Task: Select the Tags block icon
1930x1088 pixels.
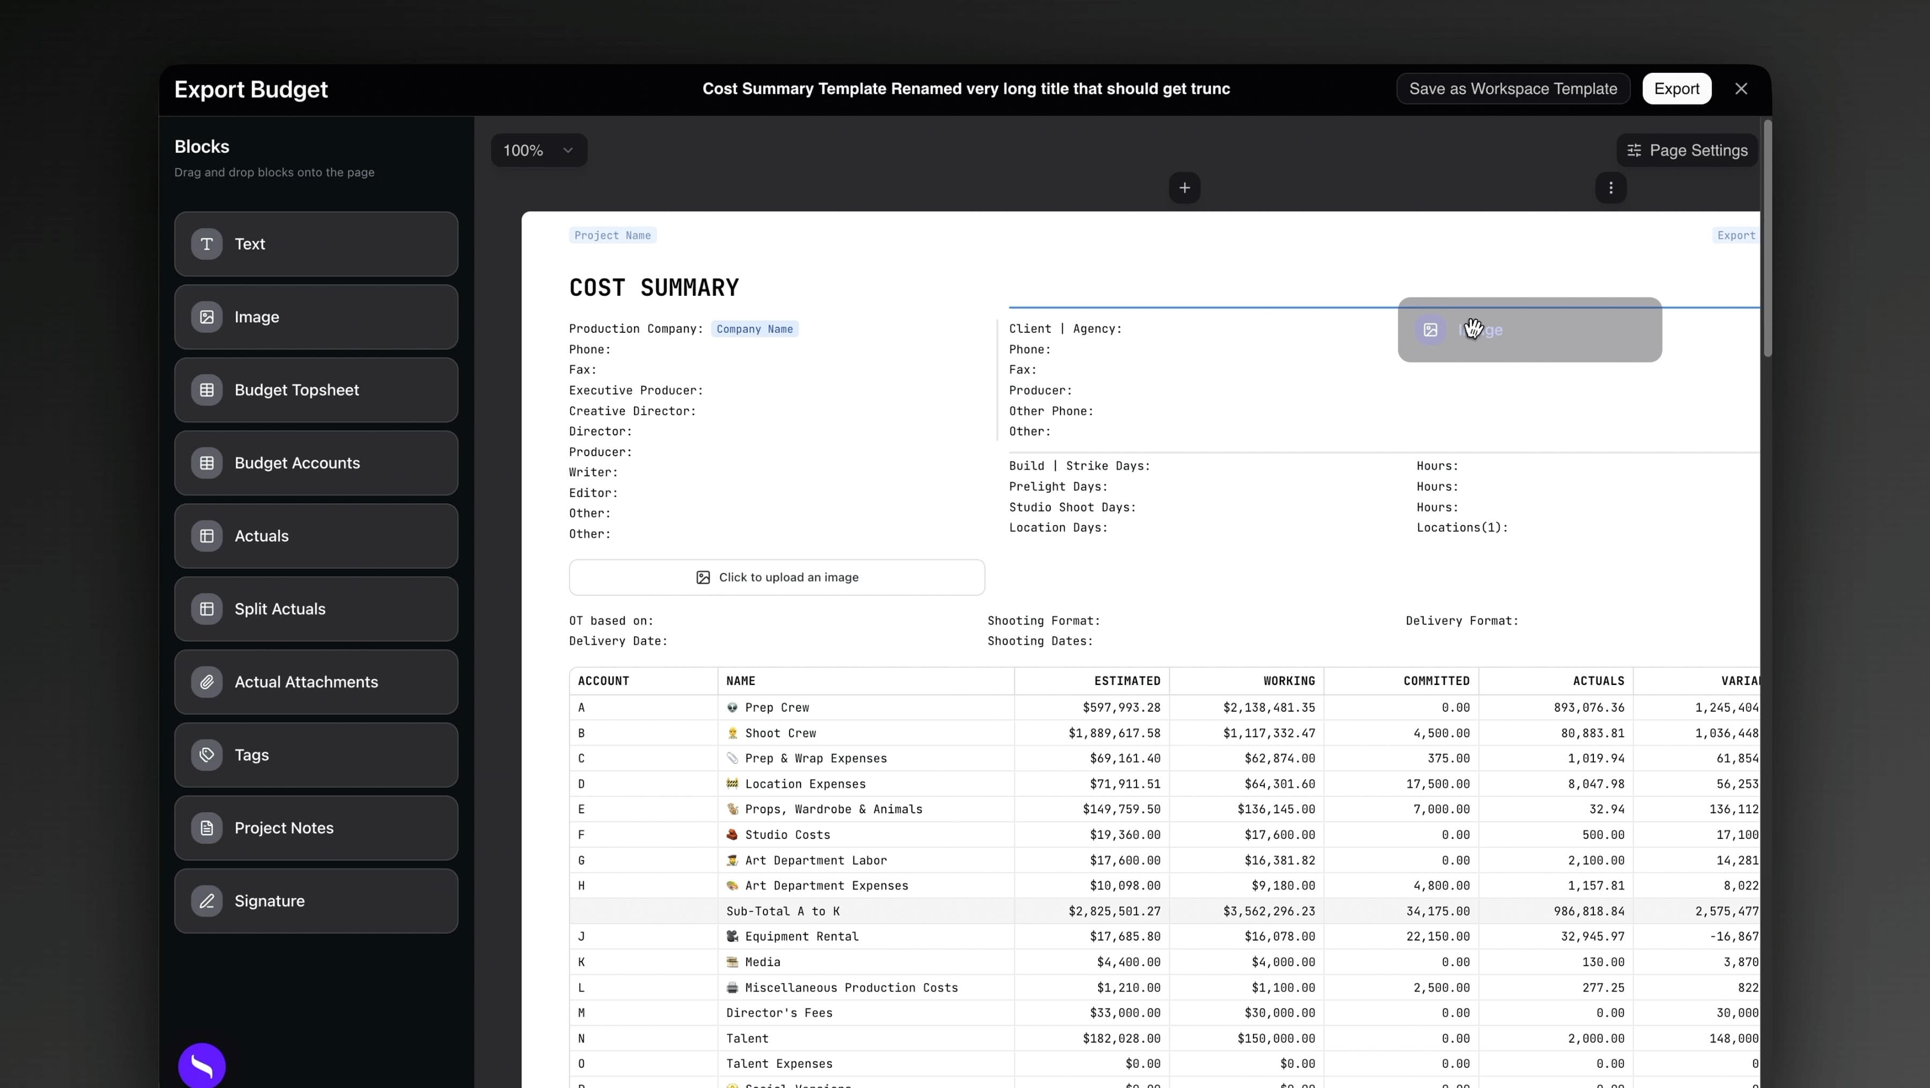Action: tap(207, 754)
